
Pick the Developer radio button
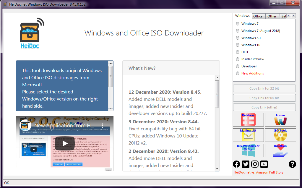pos(246,66)
